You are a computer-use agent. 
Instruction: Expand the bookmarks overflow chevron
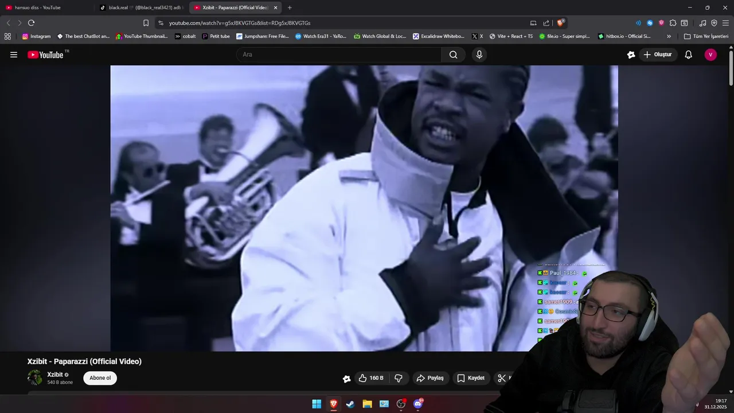tap(669, 36)
